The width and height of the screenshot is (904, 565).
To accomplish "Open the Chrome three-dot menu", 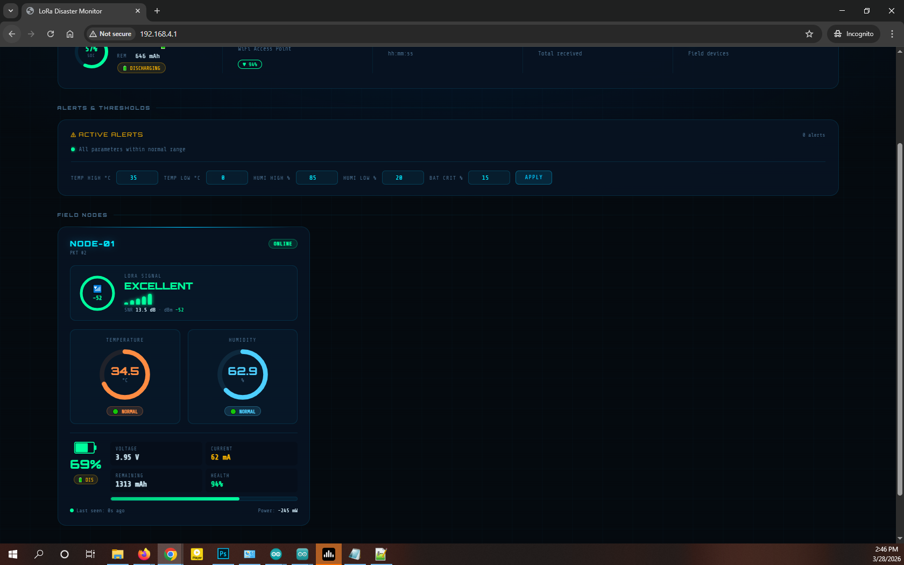I will click(892, 34).
